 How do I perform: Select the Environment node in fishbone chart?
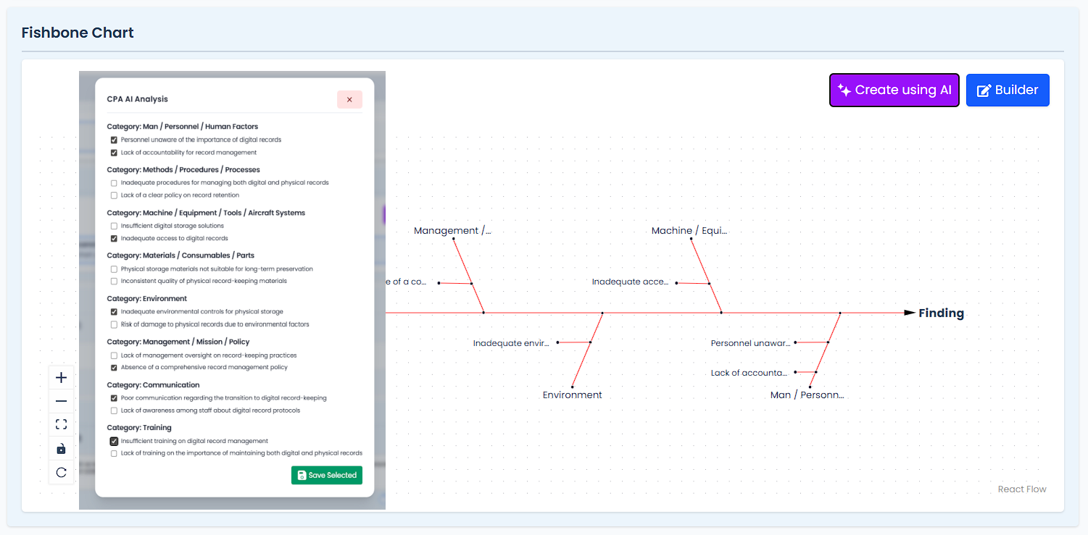coord(573,395)
